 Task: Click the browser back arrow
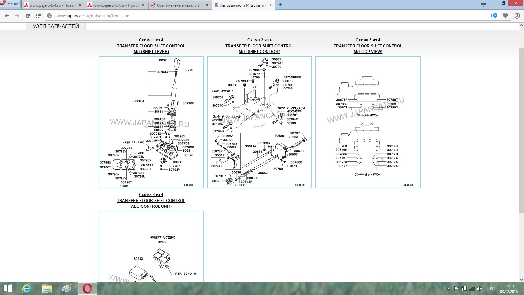coord(7,16)
